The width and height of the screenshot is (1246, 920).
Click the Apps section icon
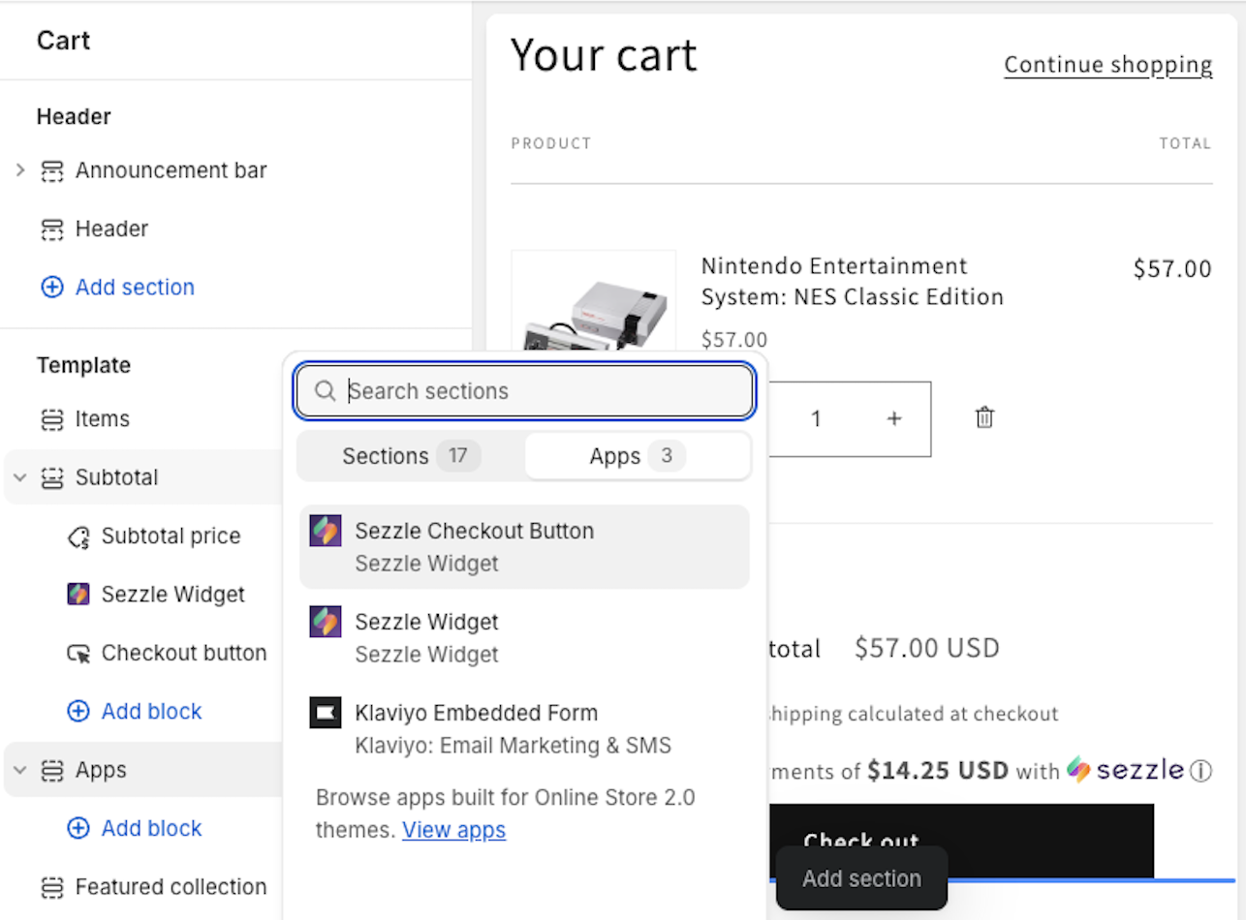pos(51,771)
